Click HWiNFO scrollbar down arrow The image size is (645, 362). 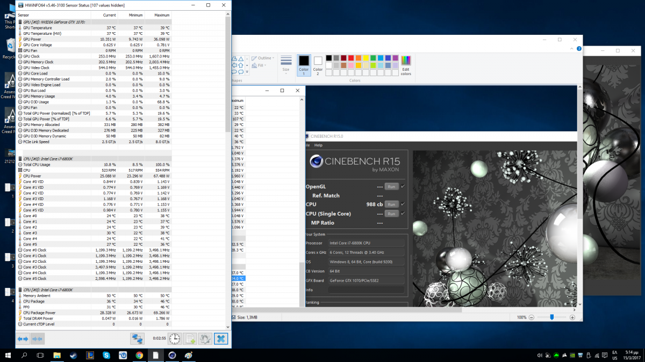coord(228,326)
